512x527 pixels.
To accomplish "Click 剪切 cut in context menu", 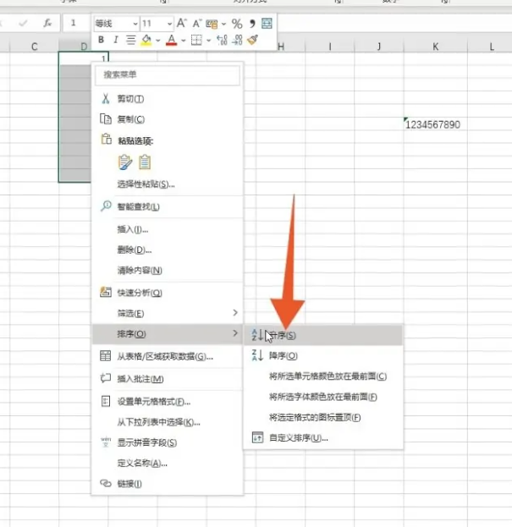I will pos(130,98).
